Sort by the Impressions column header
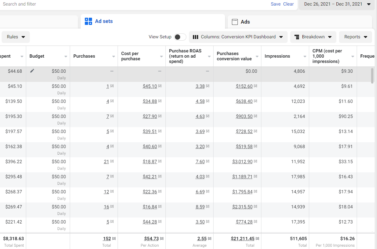377x249 pixels. [x=277, y=56]
